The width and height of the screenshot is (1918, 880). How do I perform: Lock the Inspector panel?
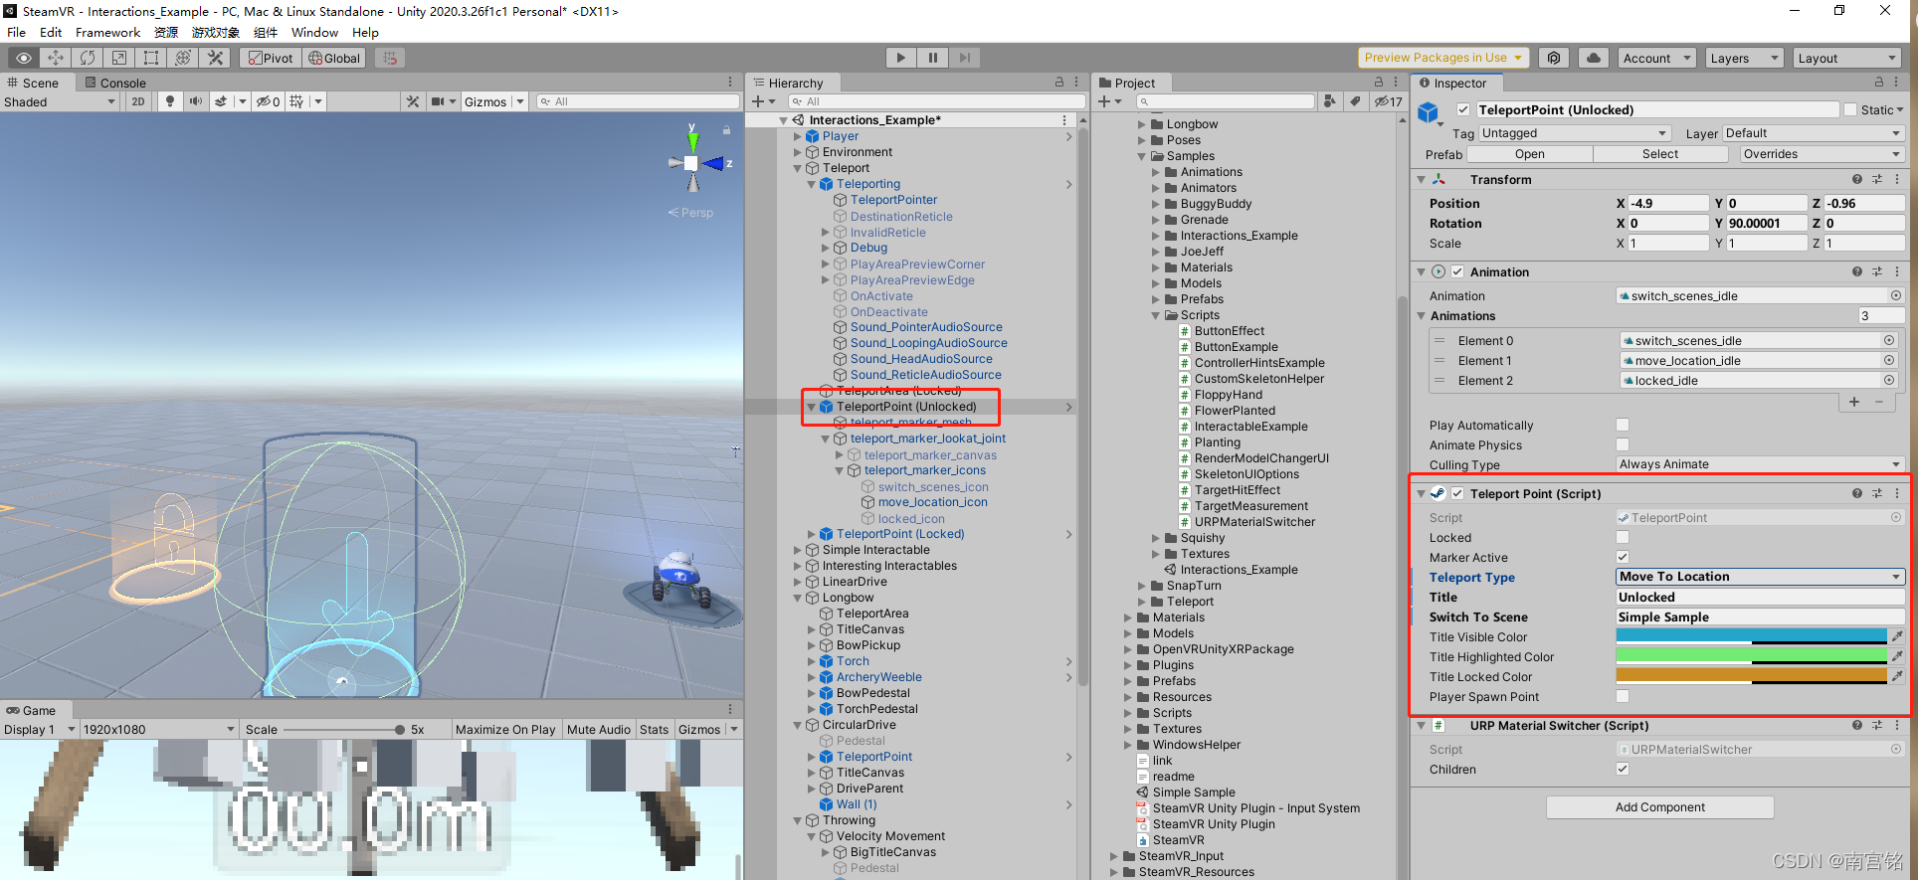[x=1879, y=83]
